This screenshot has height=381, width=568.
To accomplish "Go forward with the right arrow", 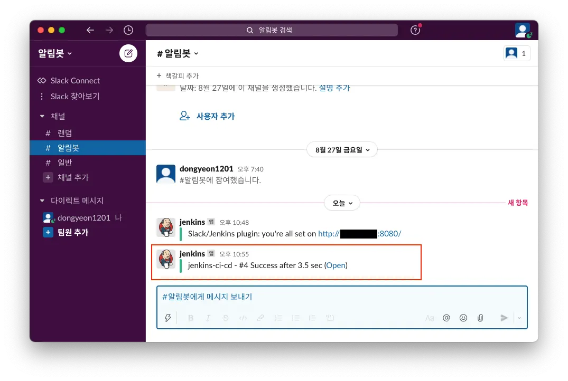I will [x=109, y=30].
